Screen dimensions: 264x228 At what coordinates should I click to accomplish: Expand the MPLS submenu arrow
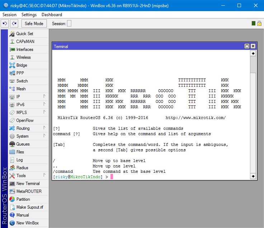44,112
